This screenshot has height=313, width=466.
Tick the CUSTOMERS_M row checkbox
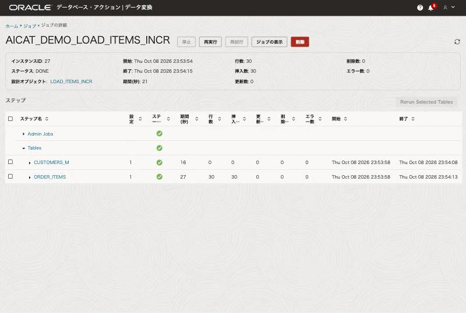pyautogui.click(x=10, y=162)
